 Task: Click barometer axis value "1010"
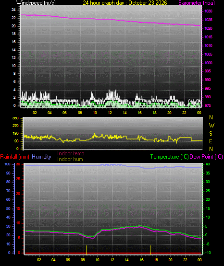pyautogui.click(x=208, y=46)
